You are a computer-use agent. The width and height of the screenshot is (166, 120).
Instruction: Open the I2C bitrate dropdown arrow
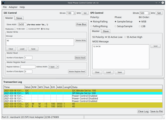75,13
